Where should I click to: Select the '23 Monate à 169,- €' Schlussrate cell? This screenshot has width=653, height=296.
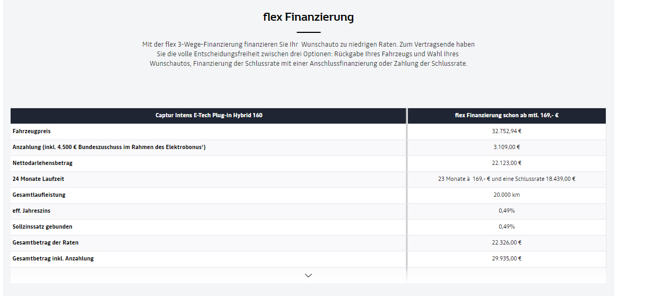pos(507,179)
